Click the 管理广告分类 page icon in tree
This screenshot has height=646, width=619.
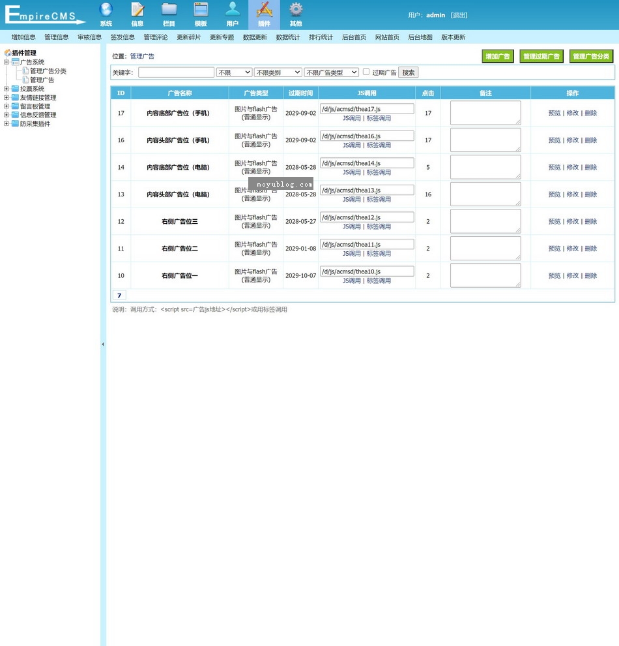[25, 70]
